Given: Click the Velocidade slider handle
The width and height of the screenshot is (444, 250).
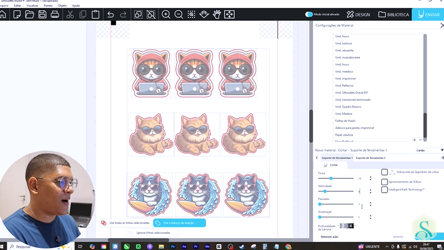Looking at the screenshot, I should coord(325,191).
